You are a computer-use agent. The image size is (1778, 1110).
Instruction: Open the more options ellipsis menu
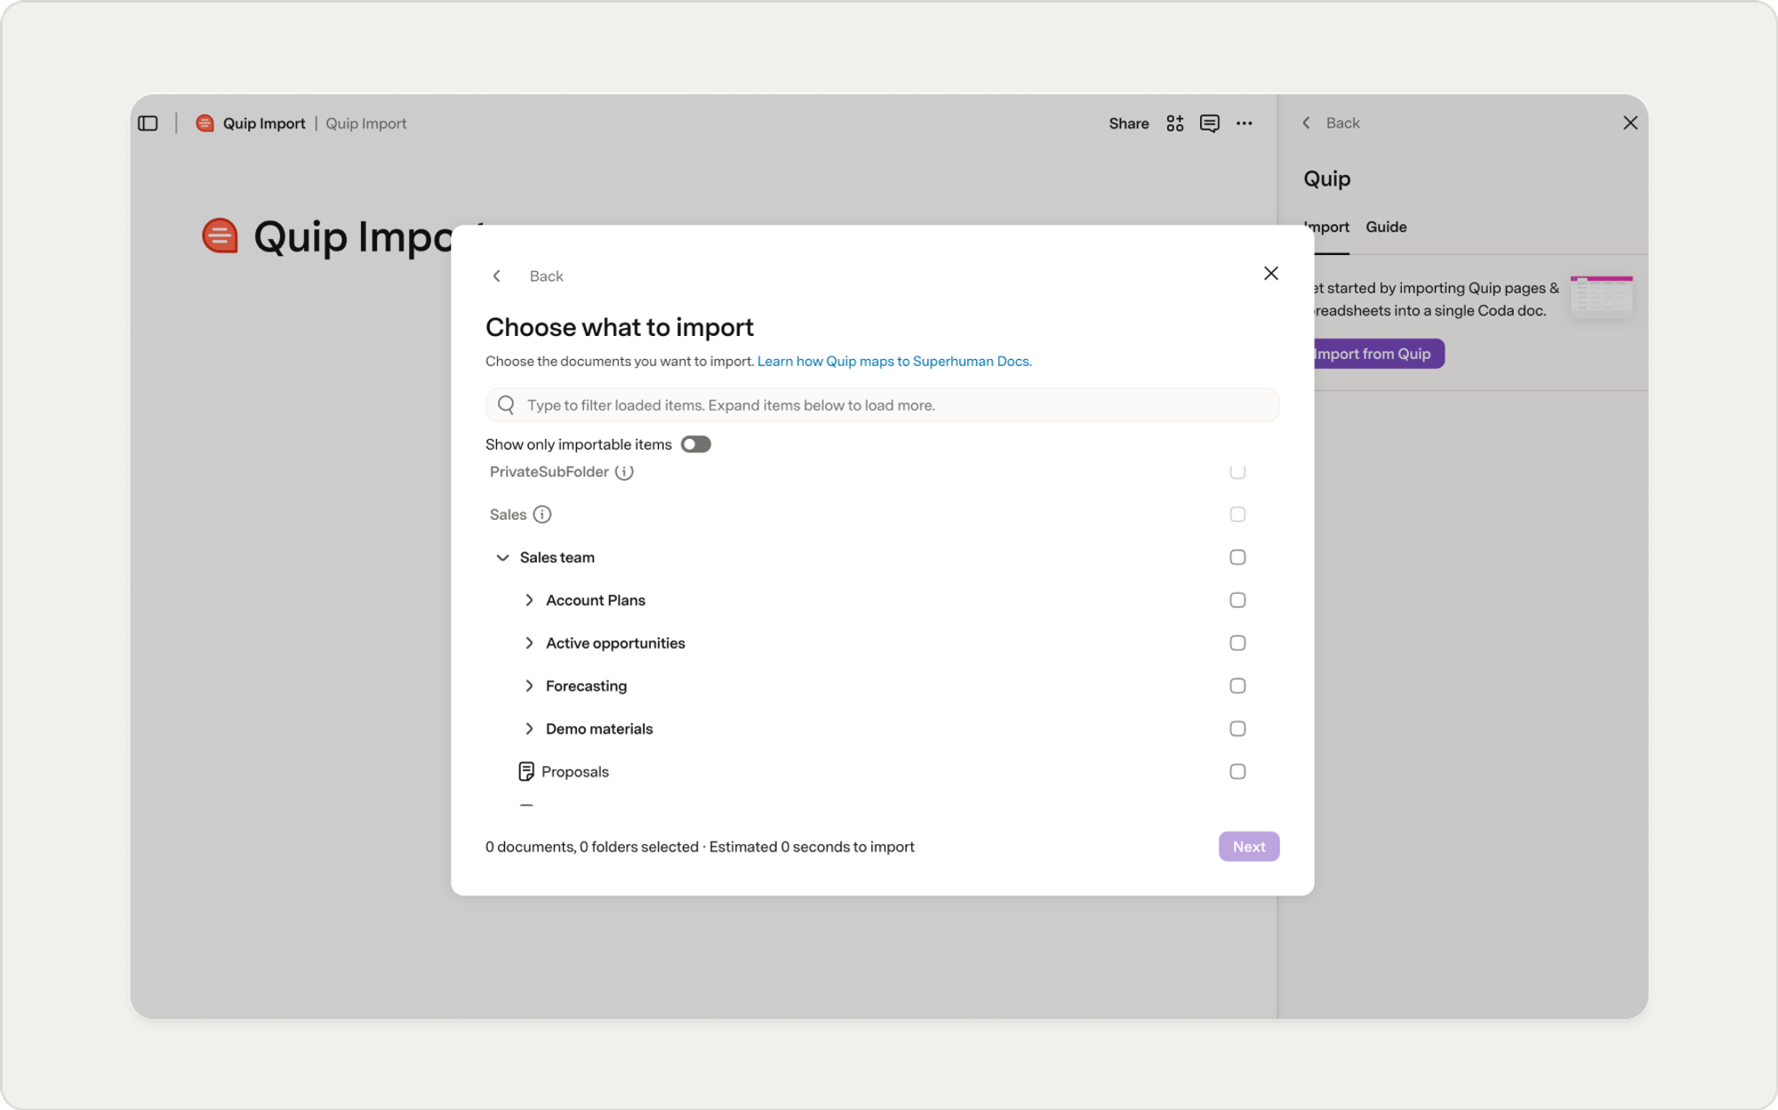(1244, 124)
